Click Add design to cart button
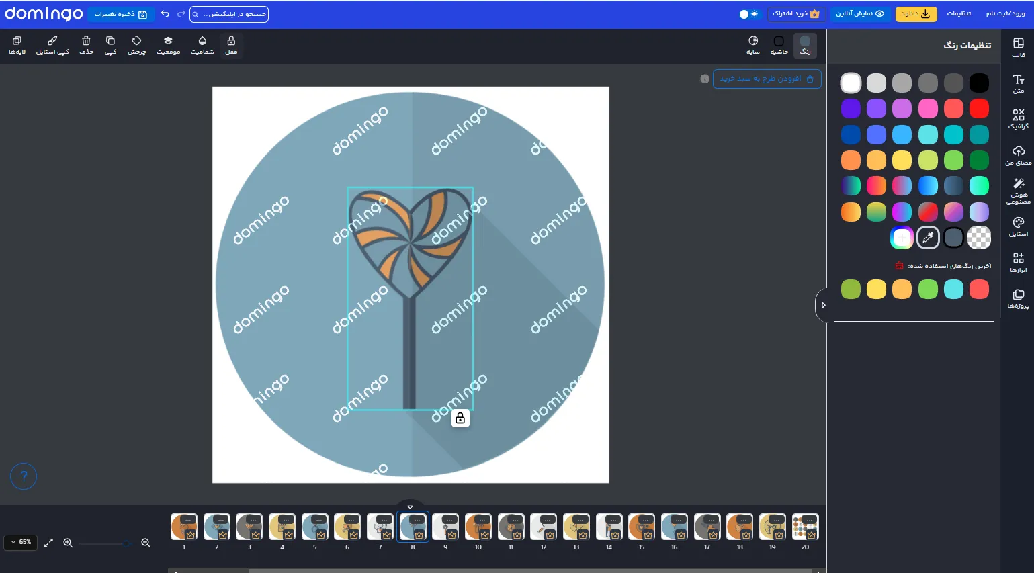This screenshot has height=573, width=1034. (767, 79)
